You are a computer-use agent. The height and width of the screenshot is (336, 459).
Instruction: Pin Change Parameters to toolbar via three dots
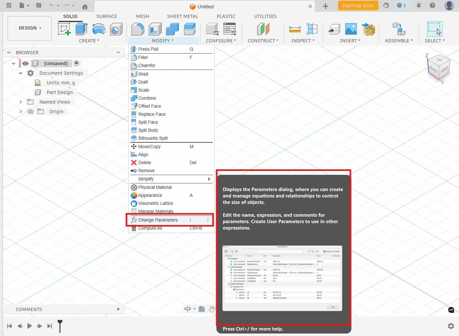point(208,220)
